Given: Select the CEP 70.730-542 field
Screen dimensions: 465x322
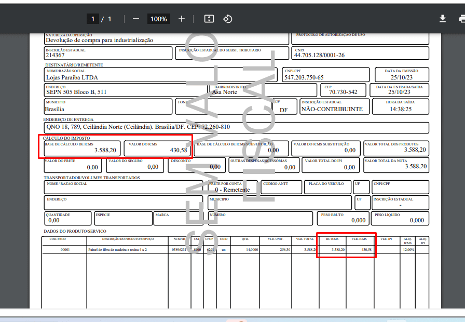Looking at the screenshot, I should 343,92.
